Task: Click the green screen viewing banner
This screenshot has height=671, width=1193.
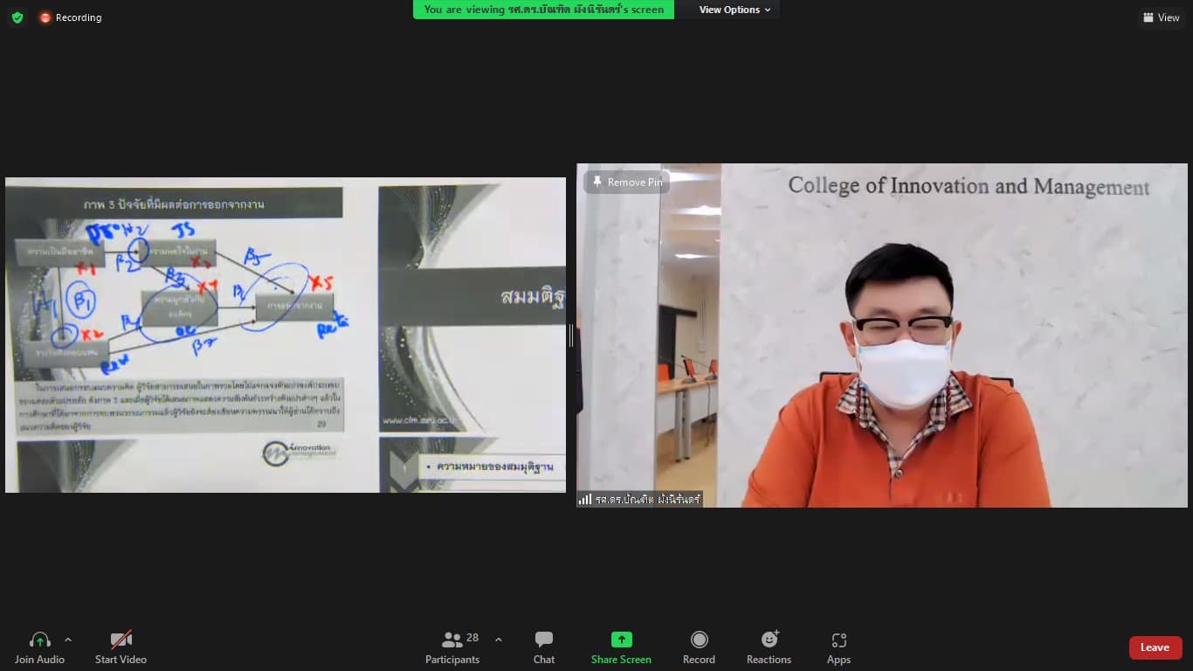Action: [x=543, y=10]
